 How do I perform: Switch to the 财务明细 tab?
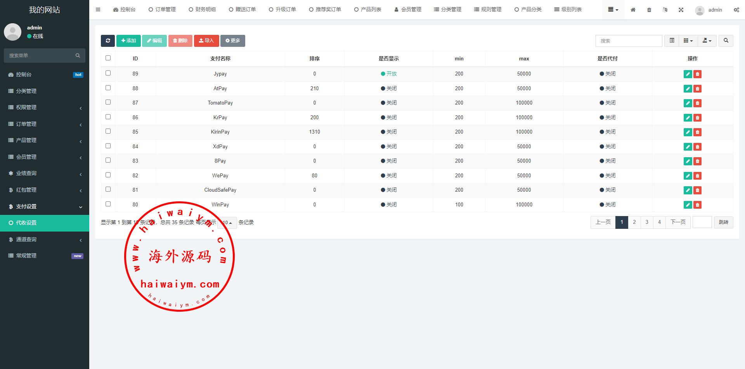point(202,10)
